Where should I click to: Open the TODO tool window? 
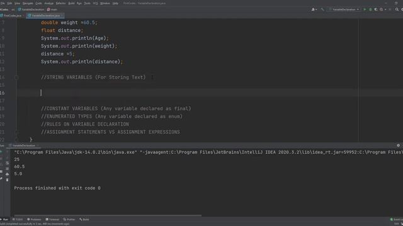coord(18,220)
